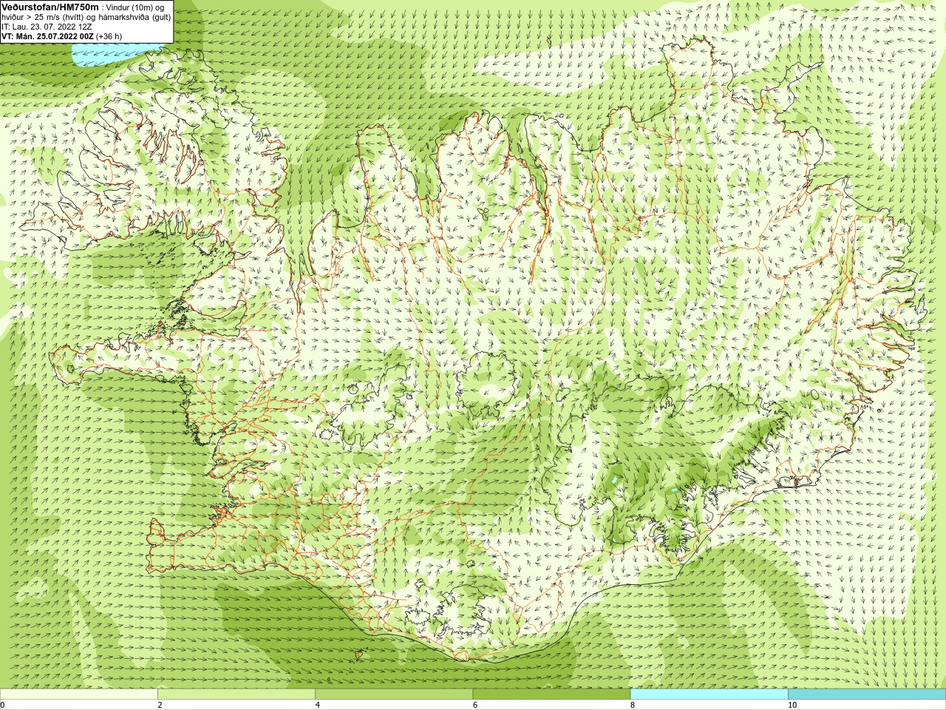Select the 'Vindur (10m) og' label
946x710 pixels.
pyautogui.click(x=135, y=7)
